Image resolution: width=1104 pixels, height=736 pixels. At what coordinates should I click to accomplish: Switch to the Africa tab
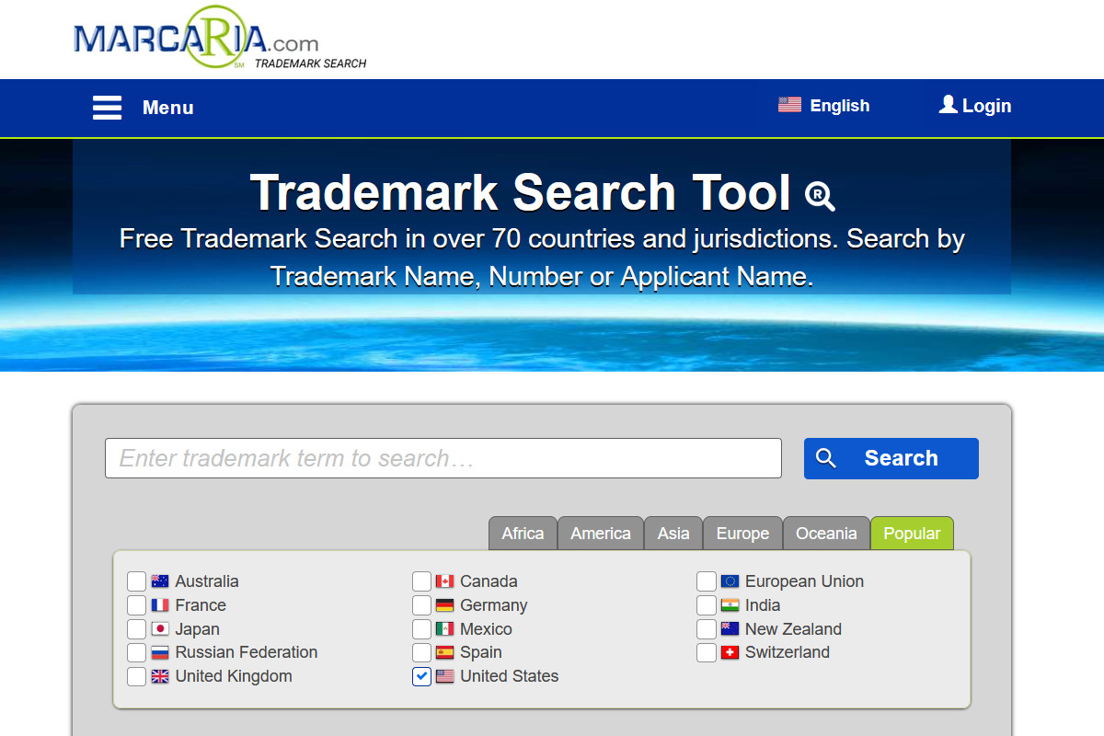pyautogui.click(x=523, y=534)
